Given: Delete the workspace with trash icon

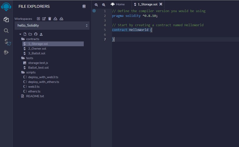Looking at the screenshot, I should click(x=50, y=19).
